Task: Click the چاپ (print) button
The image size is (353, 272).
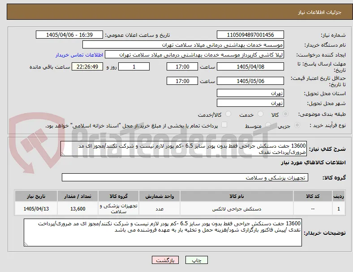Action: pos(196,260)
